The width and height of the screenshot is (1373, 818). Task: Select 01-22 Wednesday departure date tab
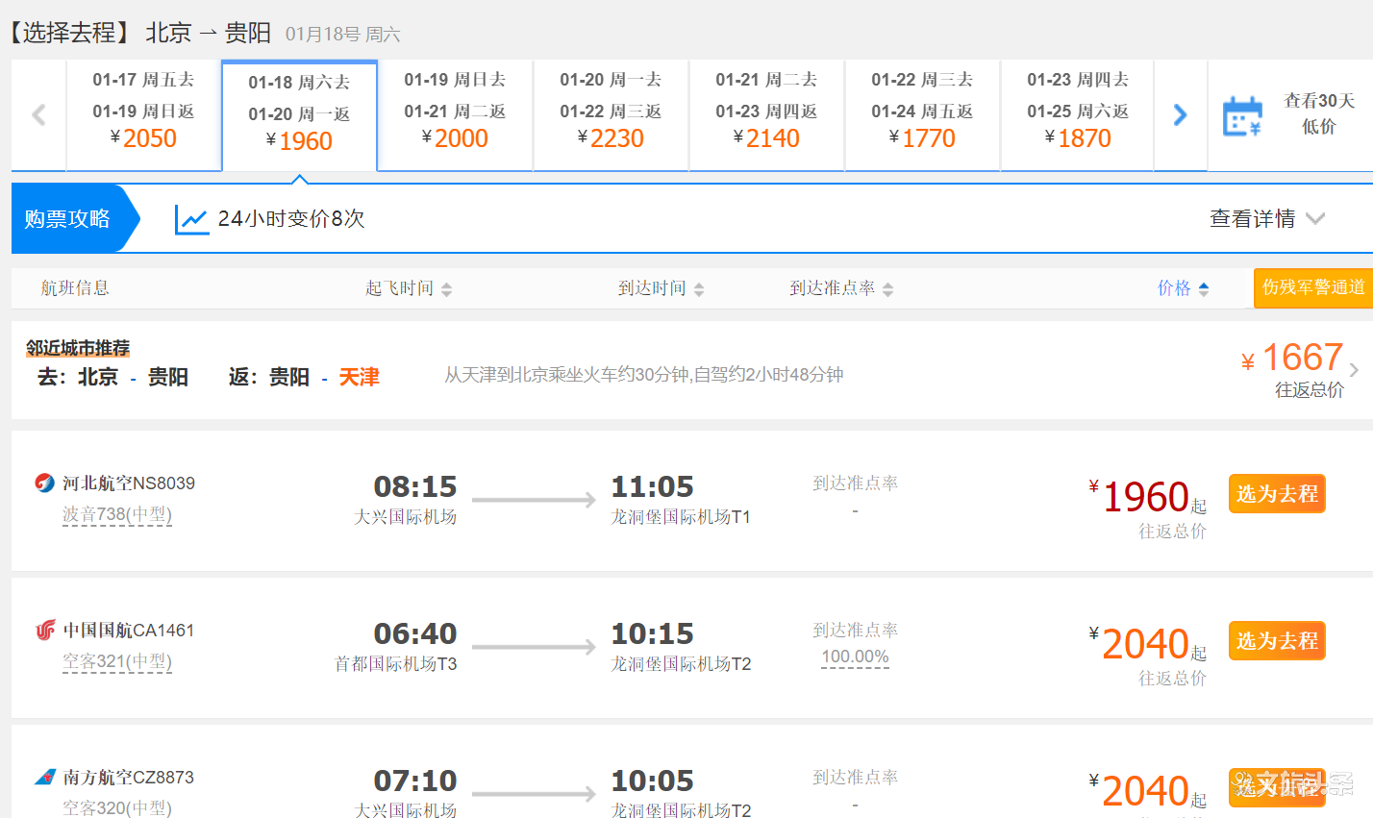(x=922, y=115)
